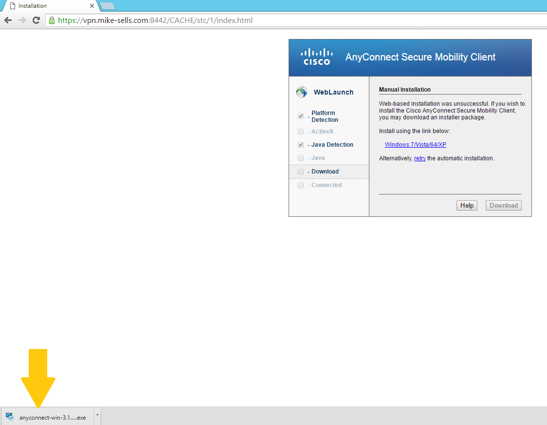The height and width of the screenshot is (425, 547).
Task: Toggle the Java Detection checkbox
Action: point(301,145)
